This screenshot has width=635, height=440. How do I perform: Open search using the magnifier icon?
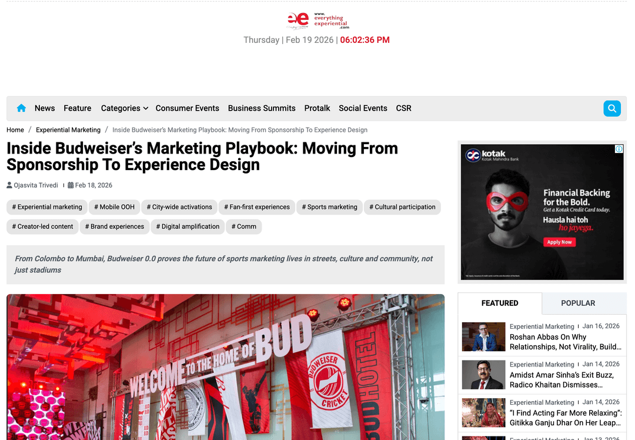pyautogui.click(x=611, y=108)
